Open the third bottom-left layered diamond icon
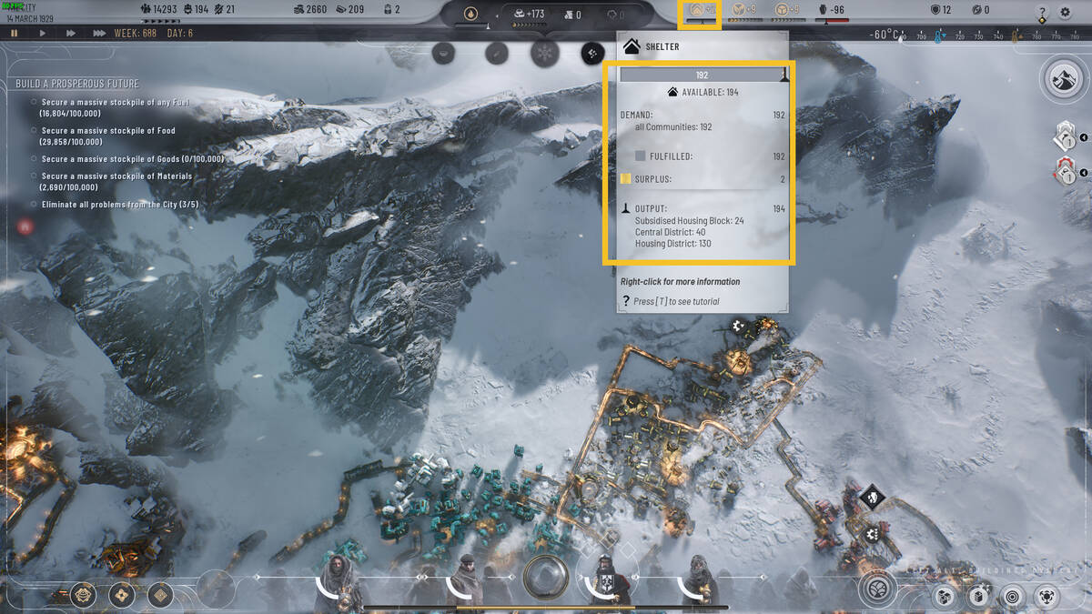 (160, 595)
